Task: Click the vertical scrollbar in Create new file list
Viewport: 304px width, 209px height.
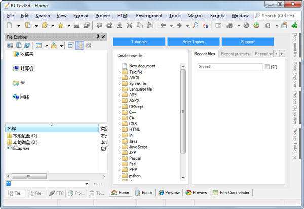Action: point(183,112)
